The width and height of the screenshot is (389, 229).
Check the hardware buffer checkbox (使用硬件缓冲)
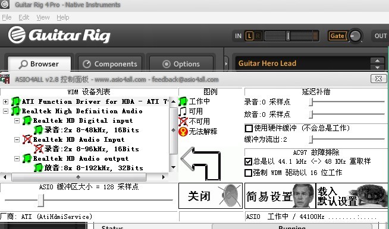(x=249, y=128)
